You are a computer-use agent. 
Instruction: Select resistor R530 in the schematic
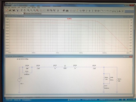(27, 67)
